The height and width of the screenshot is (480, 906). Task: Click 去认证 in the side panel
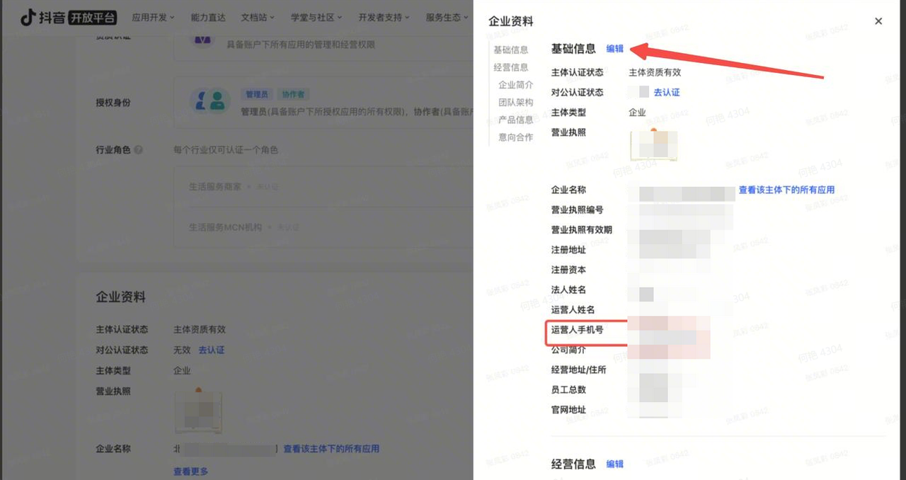(x=666, y=92)
